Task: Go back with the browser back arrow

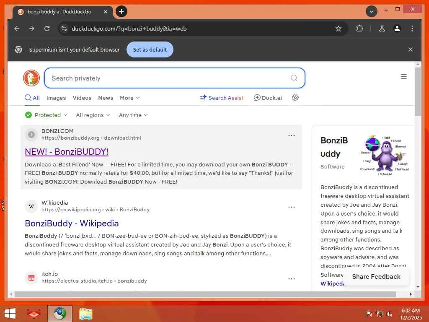Action: coord(17,29)
